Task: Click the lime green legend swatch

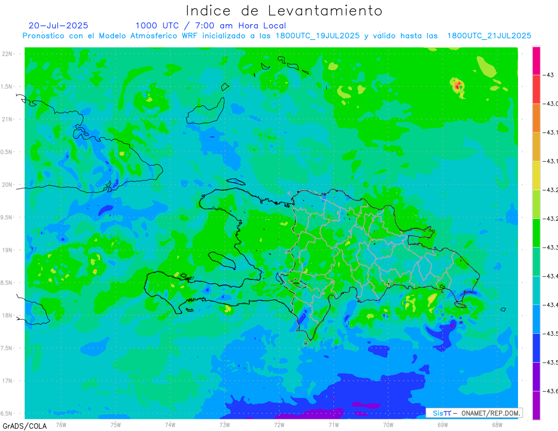Action: [536, 204]
